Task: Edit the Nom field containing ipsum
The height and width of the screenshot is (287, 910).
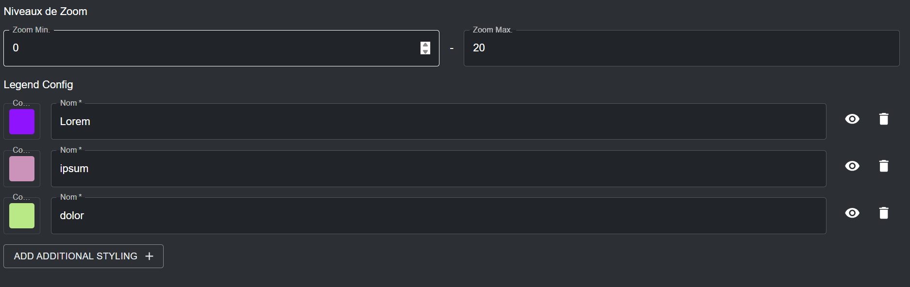Action: pos(437,169)
